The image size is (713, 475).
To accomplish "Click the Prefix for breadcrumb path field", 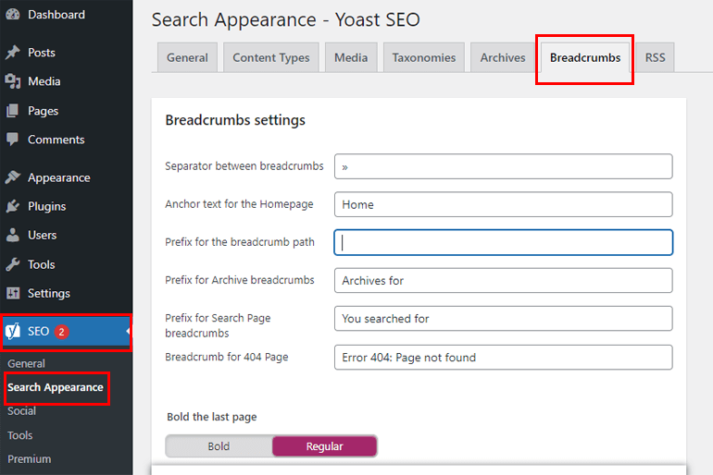I will [504, 242].
